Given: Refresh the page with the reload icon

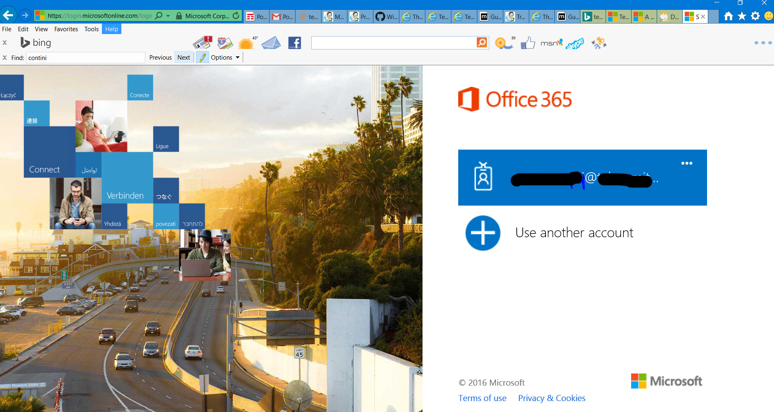Looking at the screenshot, I should 236,16.
